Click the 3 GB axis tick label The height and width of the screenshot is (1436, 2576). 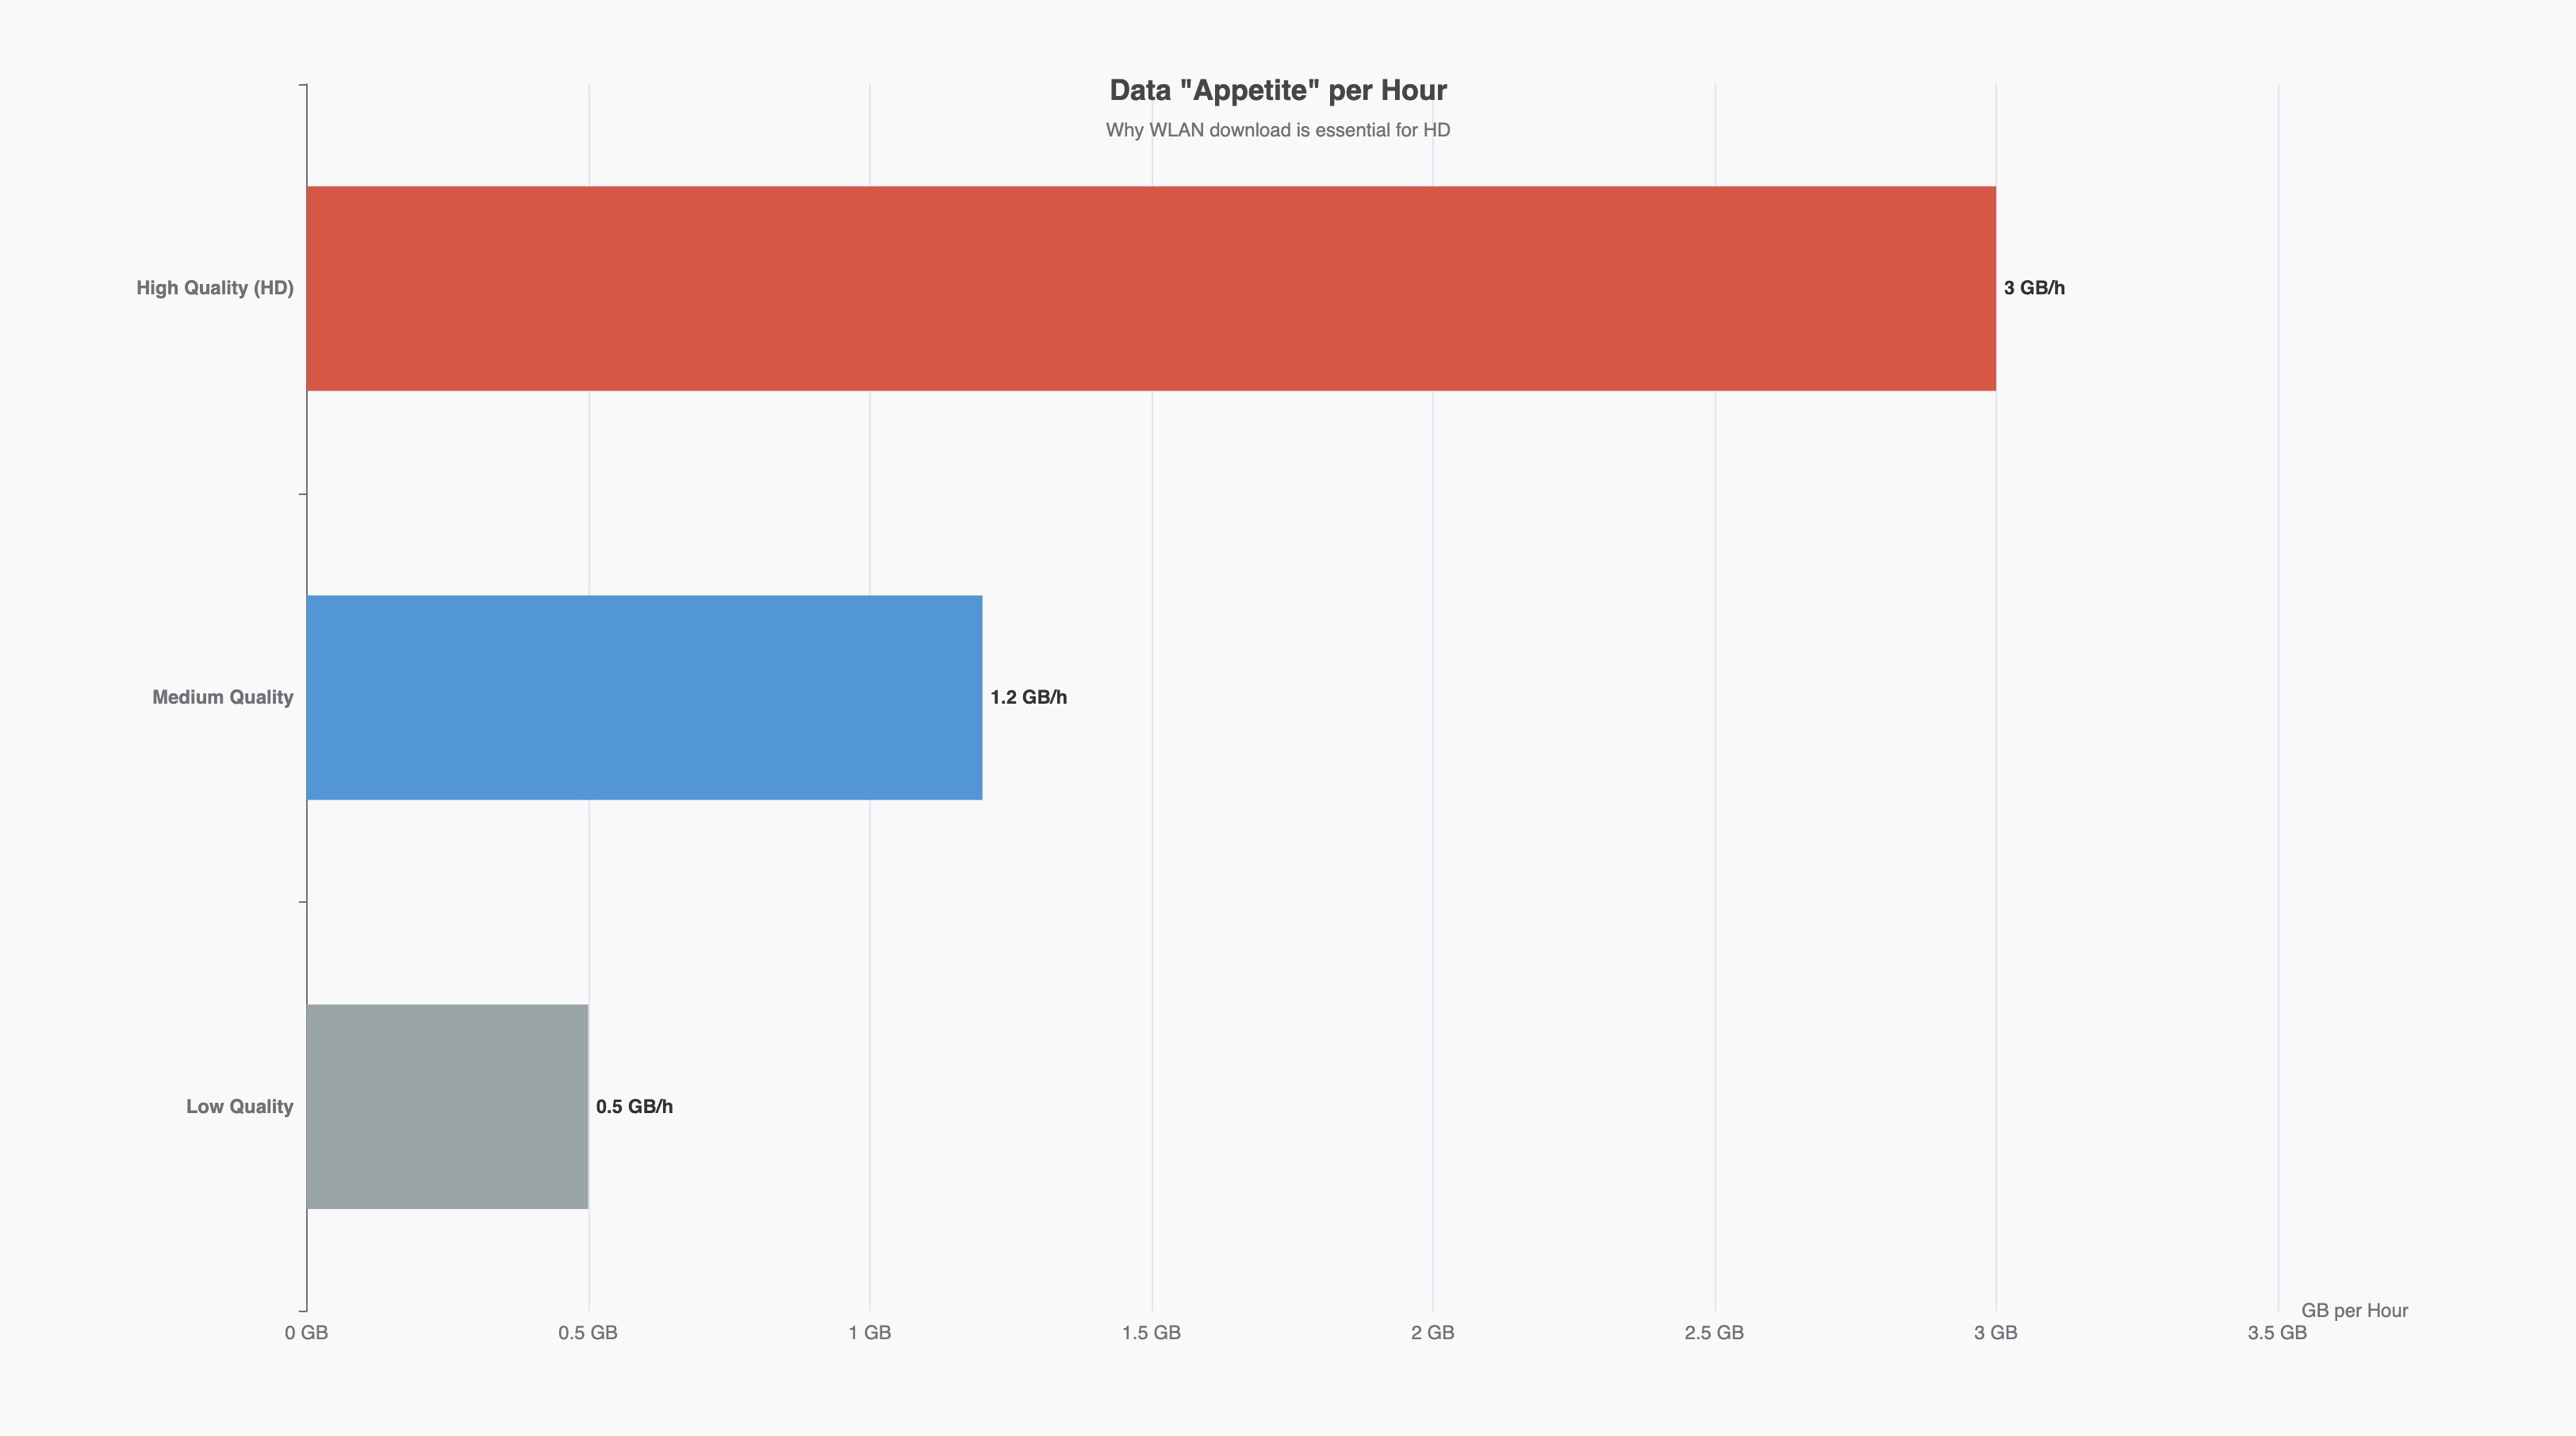(x=1996, y=1333)
